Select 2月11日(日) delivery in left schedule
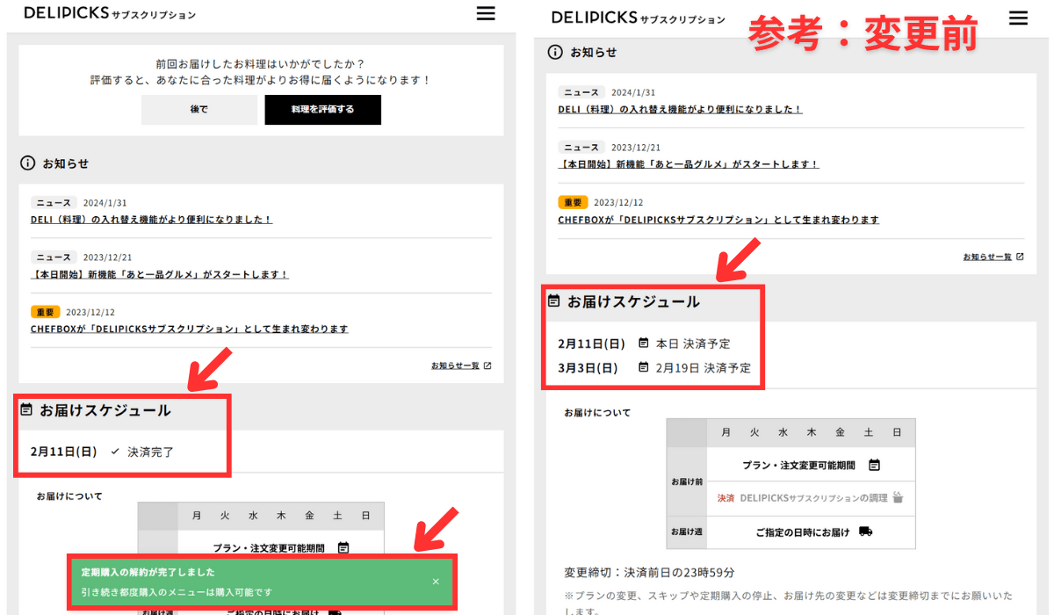Viewport: 1054px width, 615px height. (x=63, y=452)
